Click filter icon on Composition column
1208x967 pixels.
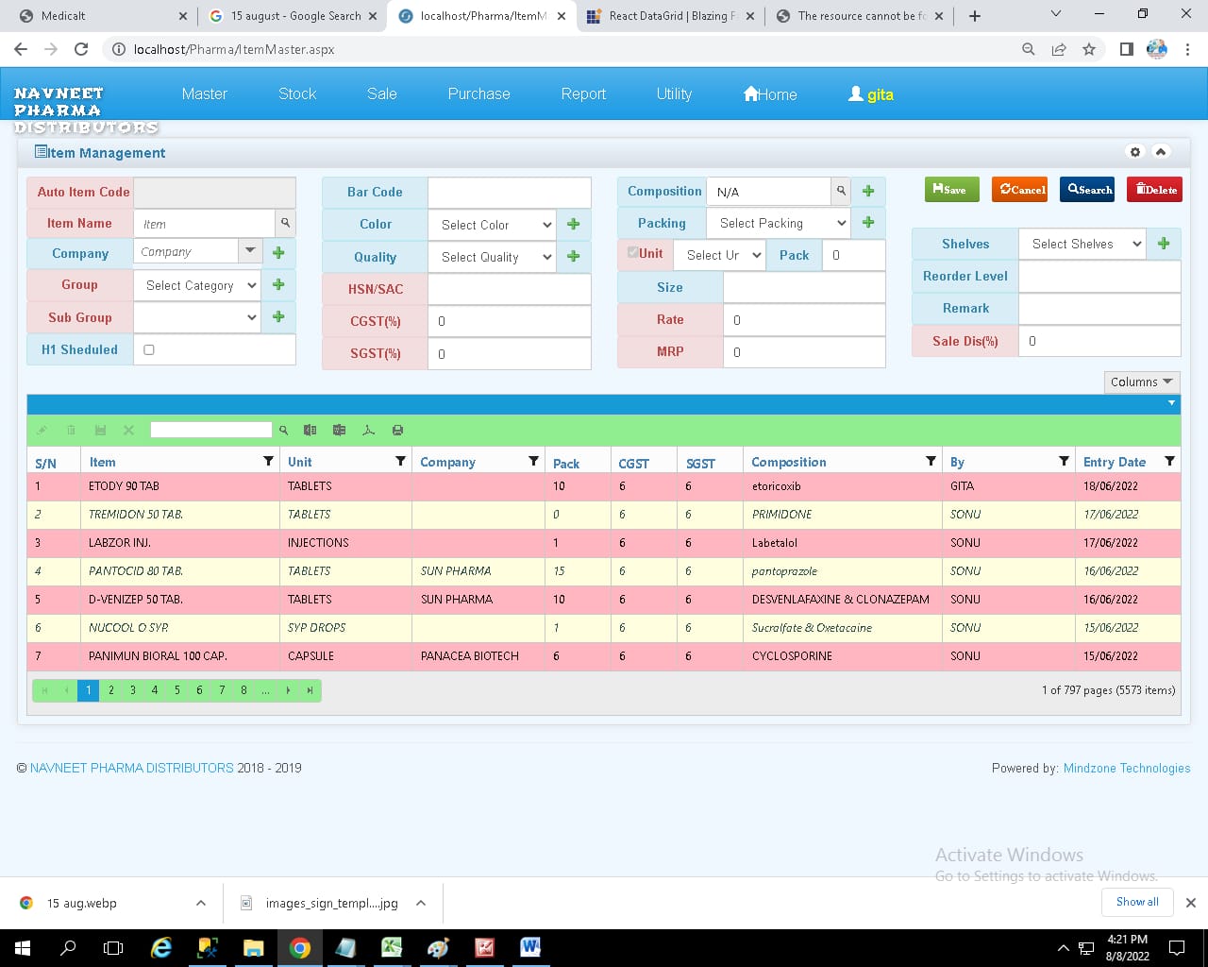coord(931,461)
